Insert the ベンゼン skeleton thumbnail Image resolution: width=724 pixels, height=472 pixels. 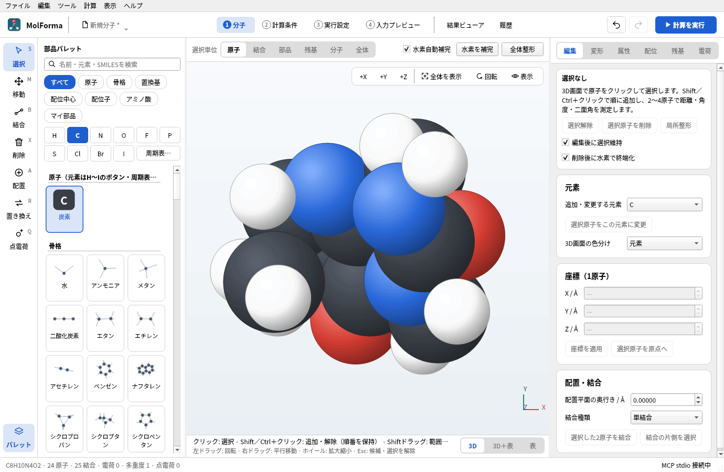[x=105, y=379]
